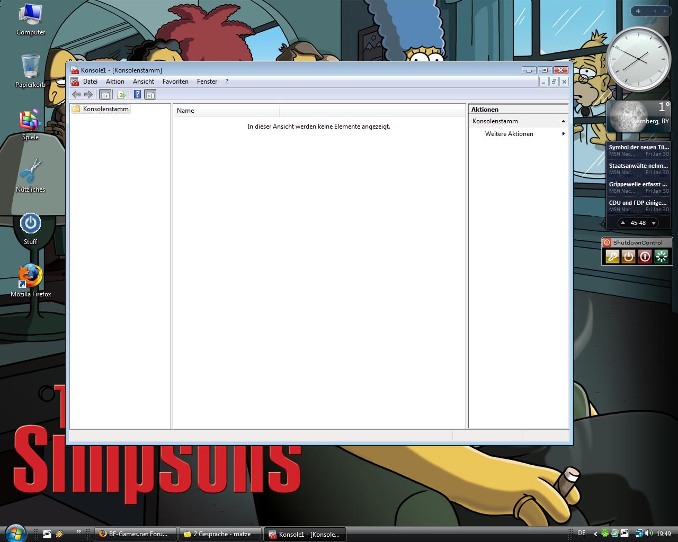678x542 pixels.
Task: Open the ? help menu
Action: coord(227,82)
